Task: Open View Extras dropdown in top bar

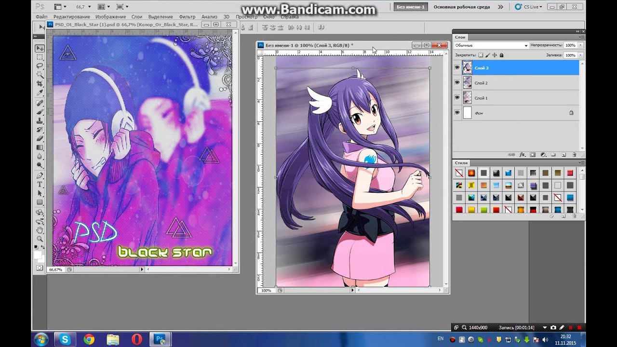Action: (60, 7)
